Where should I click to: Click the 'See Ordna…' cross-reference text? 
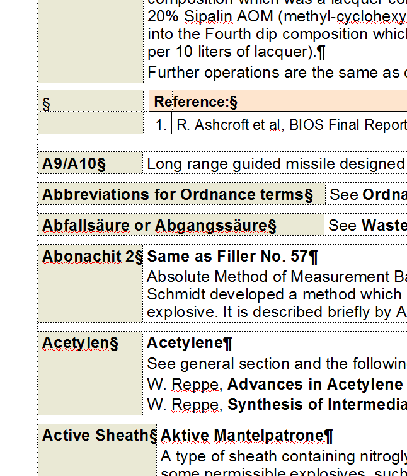pyautogui.click(x=368, y=194)
